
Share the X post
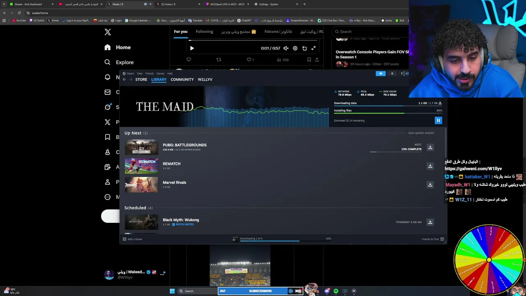click(x=317, y=60)
